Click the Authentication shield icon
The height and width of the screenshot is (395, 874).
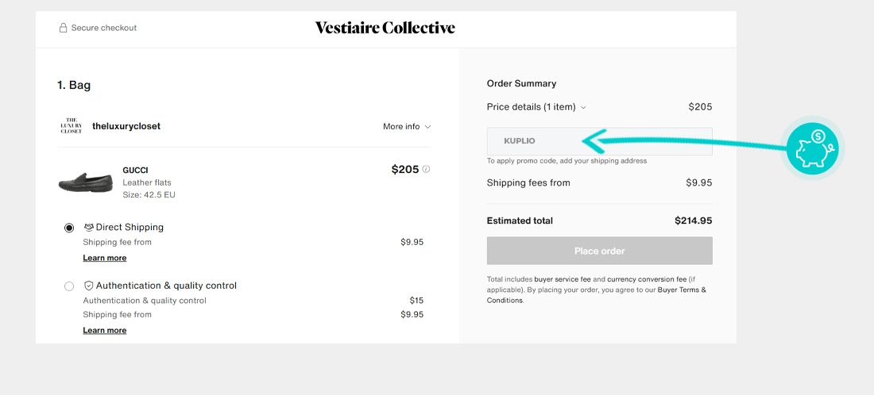pos(89,286)
